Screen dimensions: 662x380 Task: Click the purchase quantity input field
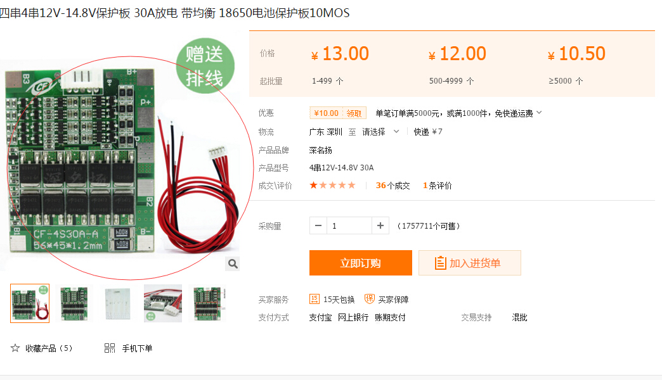(349, 225)
